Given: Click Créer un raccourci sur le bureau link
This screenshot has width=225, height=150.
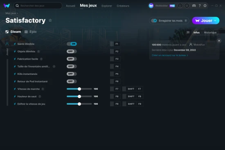Looking at the screenshot, I should (x=170, y=55).
